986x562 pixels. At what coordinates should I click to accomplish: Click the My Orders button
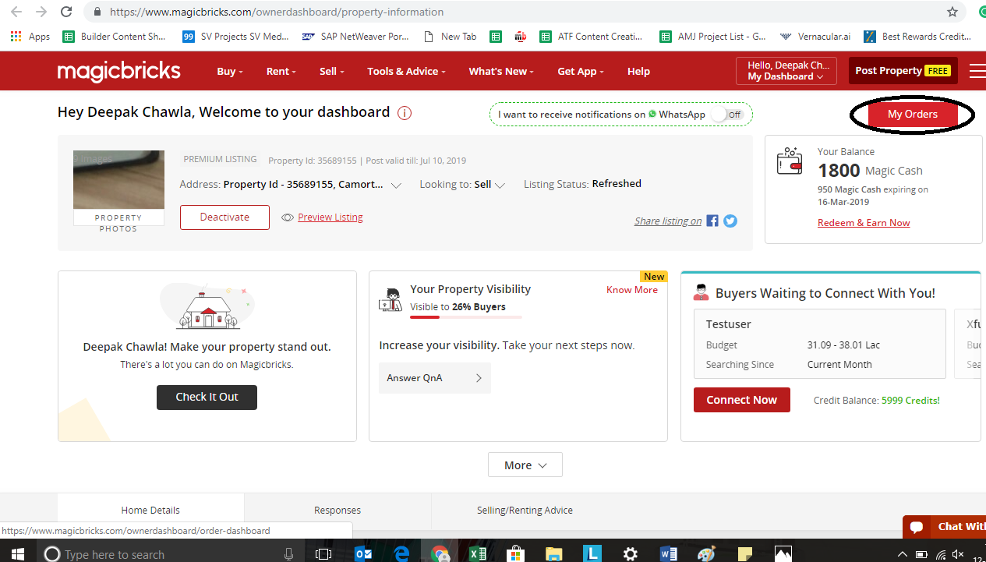(x=912, y=115)
